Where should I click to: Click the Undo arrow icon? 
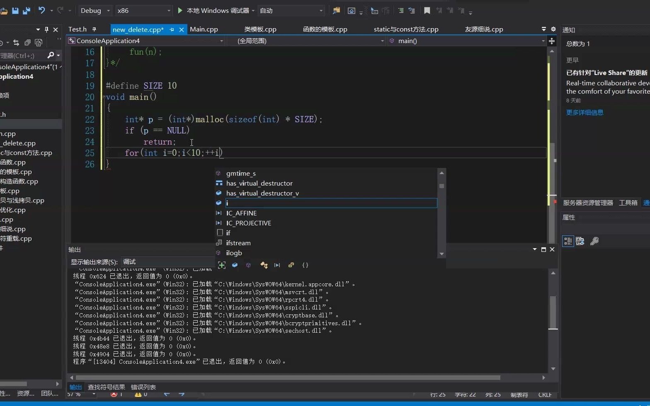click(41, 10)
